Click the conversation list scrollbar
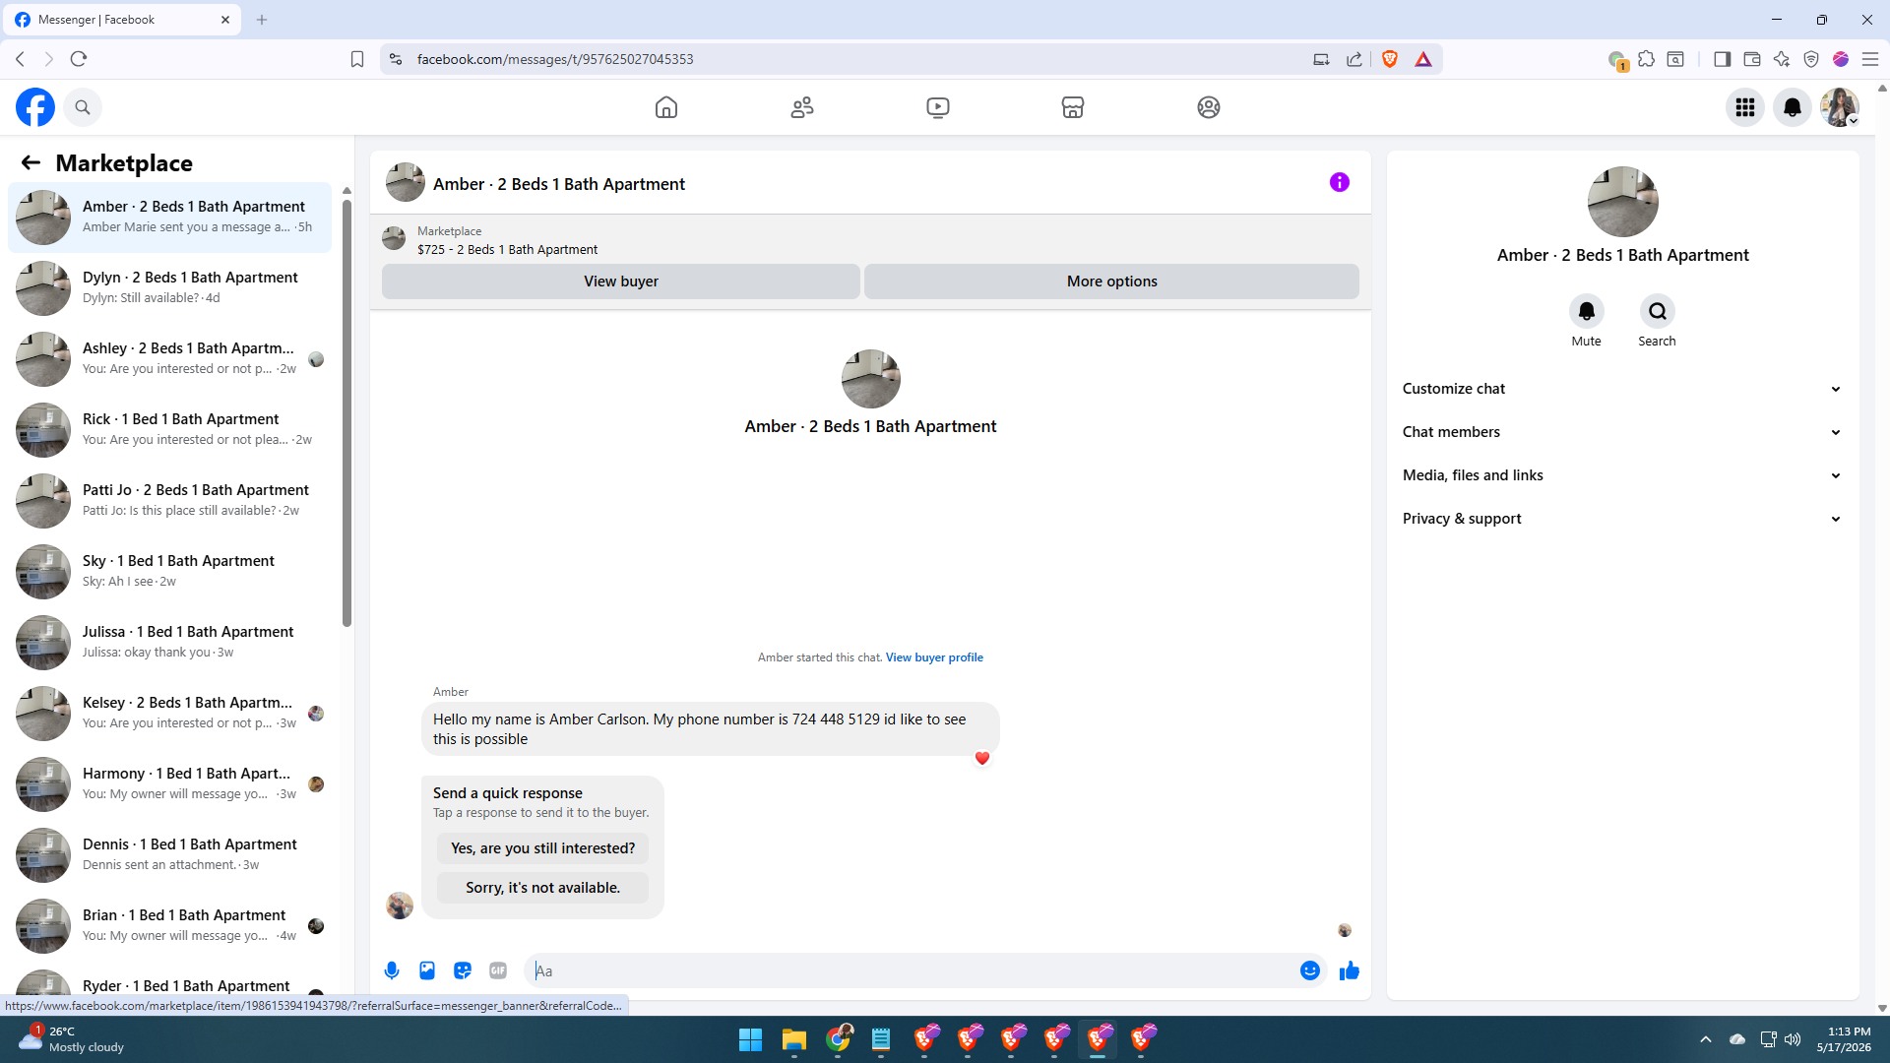Screen dimensions: 1890x1063 (346, 413)
